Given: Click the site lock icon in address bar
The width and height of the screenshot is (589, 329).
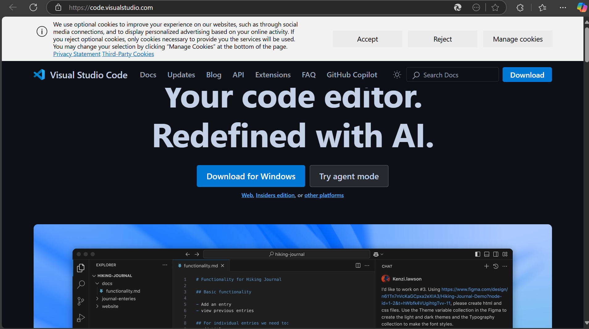Looking at the screenshot, I should pos(58,7).
